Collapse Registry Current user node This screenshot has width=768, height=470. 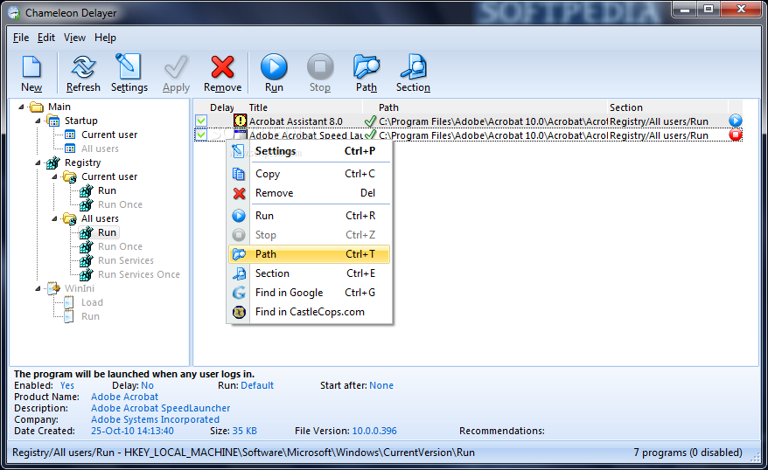[54, 176]
